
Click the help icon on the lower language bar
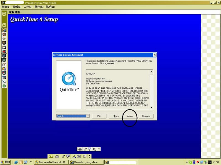click(85, 156)
